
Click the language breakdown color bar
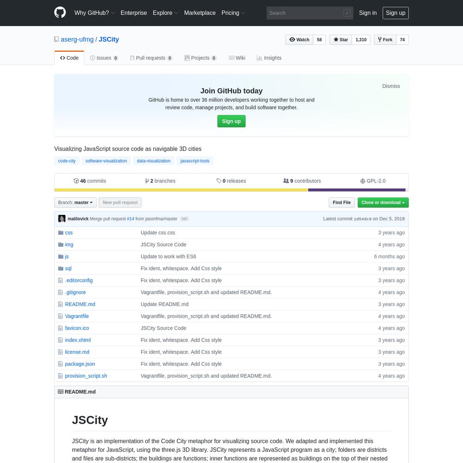(x=231, y=190)
